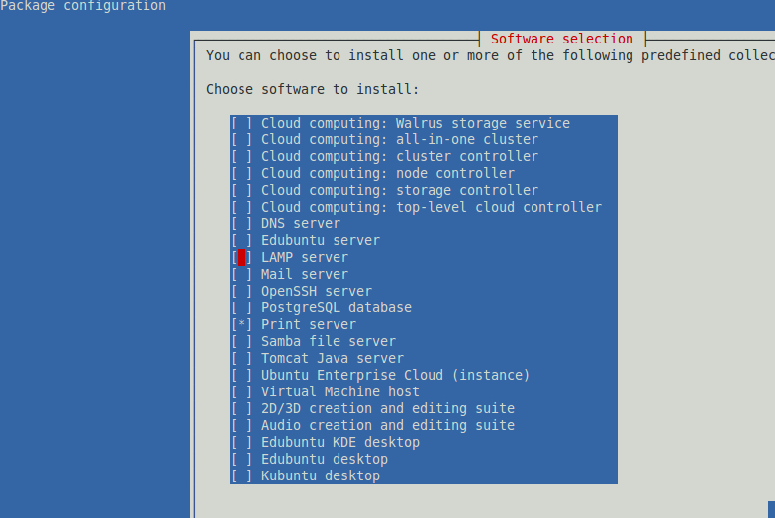Click the 'Choose software to install:' prompt

click(313, 89)
